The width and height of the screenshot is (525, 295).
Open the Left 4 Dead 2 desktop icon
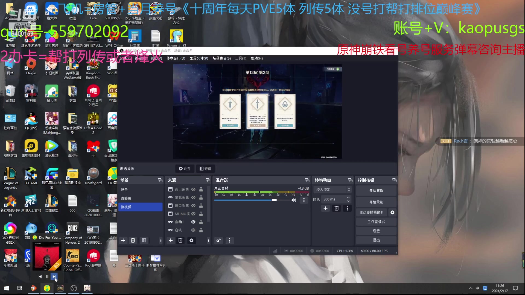pyautogui.click(x=93, y=123)
